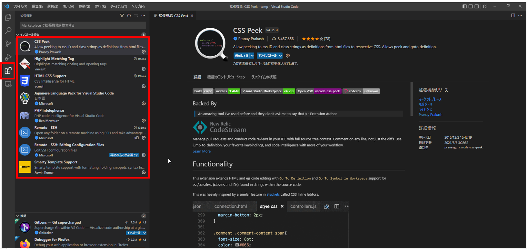Click the codecov unknown badge
Screen dimensions: 527x249
coord(361,91)
